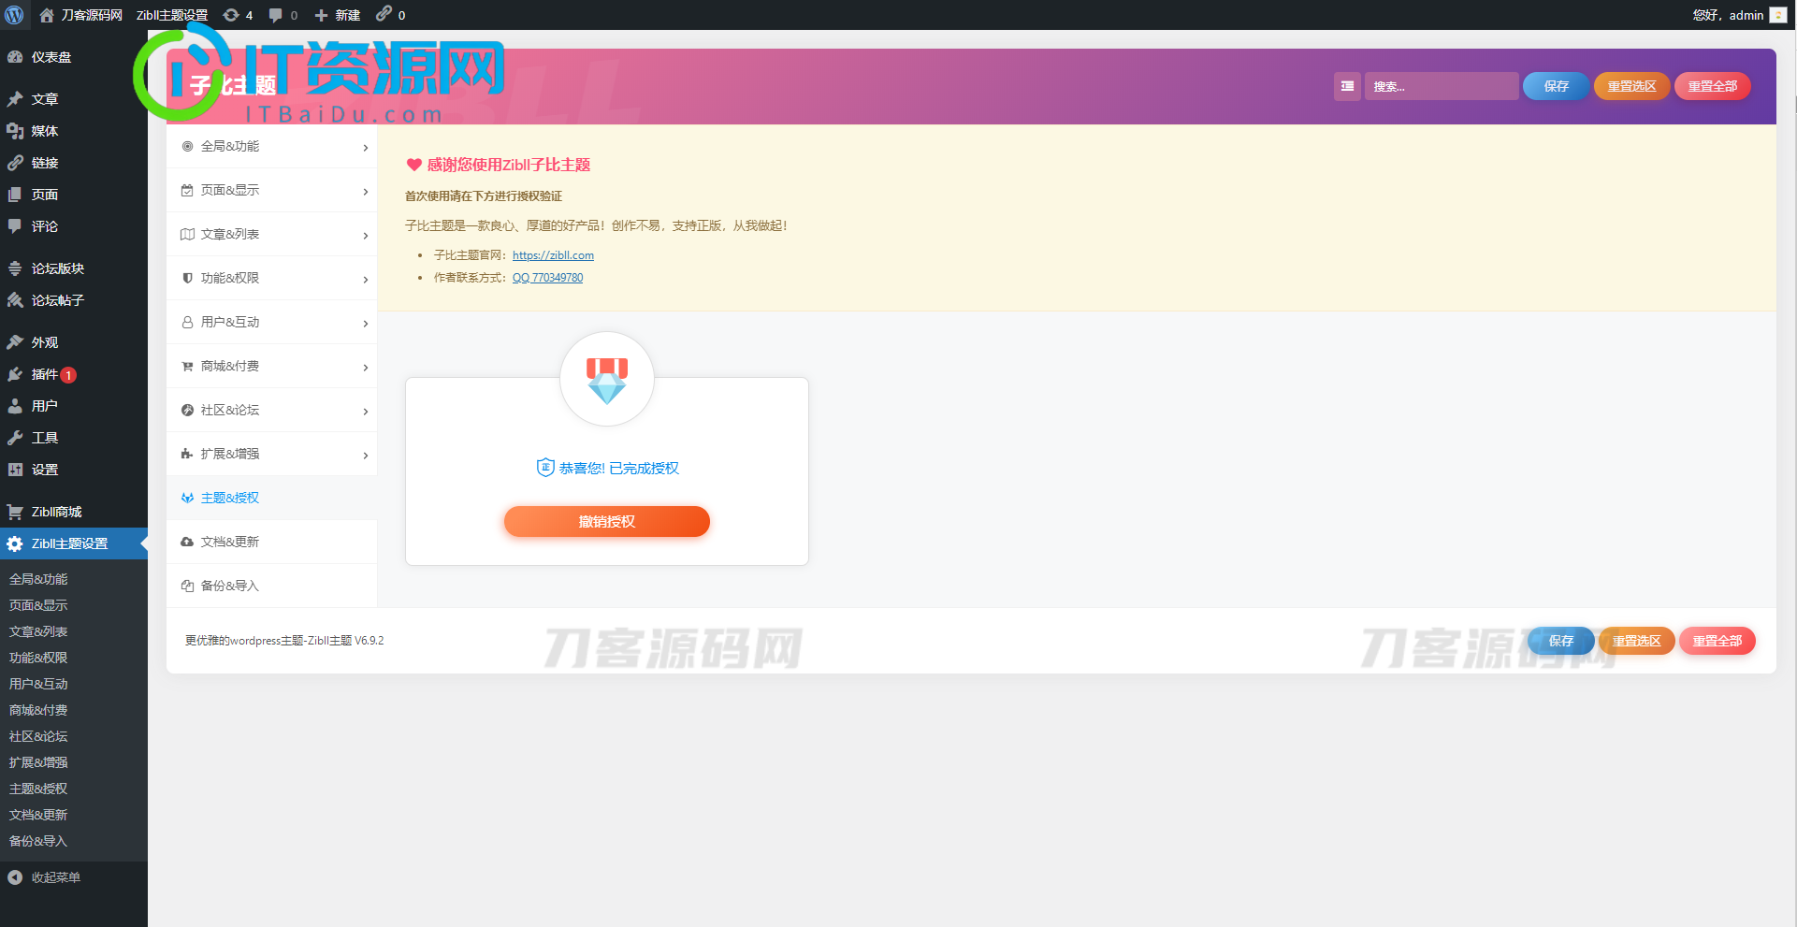1797x927 pixels.
Task: Open the 扩展&增强 submenu link in the dark sidebar
Action: click(x=38, y=762)
